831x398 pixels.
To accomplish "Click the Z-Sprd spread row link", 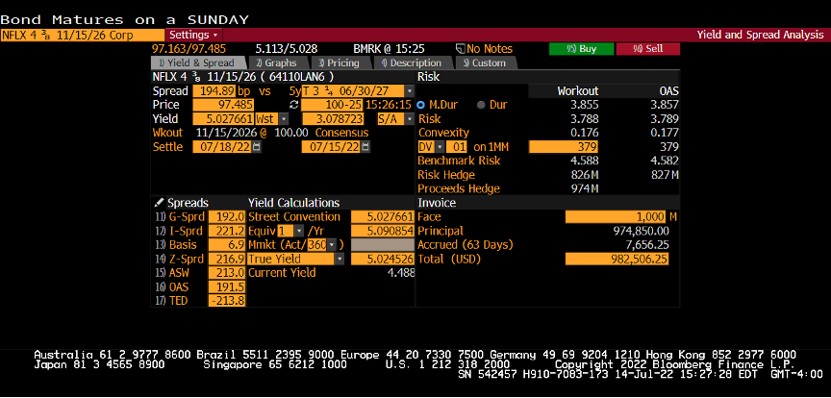I will coord(179,259).
